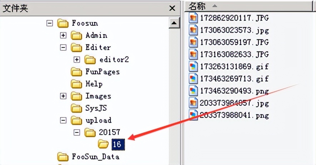
Task: Click the upload folder icon
Action: pyautogui.click(x=76, y=120)
